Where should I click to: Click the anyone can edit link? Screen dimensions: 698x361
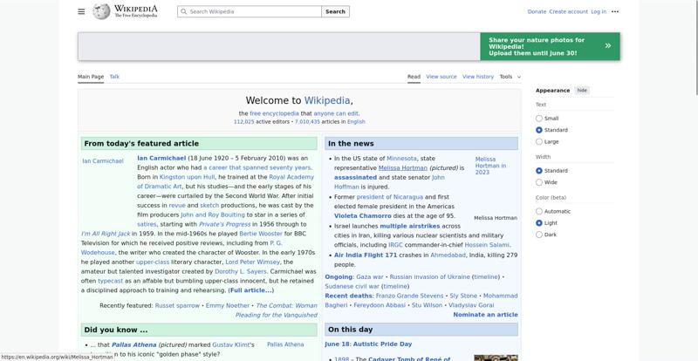(x=336, y=113)
